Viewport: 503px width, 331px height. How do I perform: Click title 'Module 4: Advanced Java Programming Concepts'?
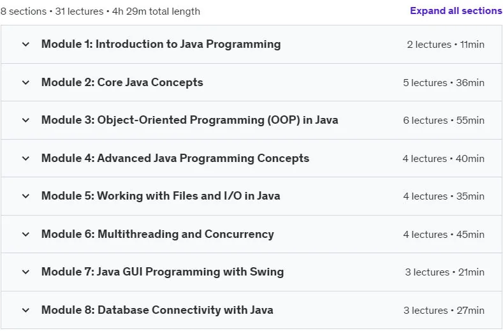(x=175, y=158)
